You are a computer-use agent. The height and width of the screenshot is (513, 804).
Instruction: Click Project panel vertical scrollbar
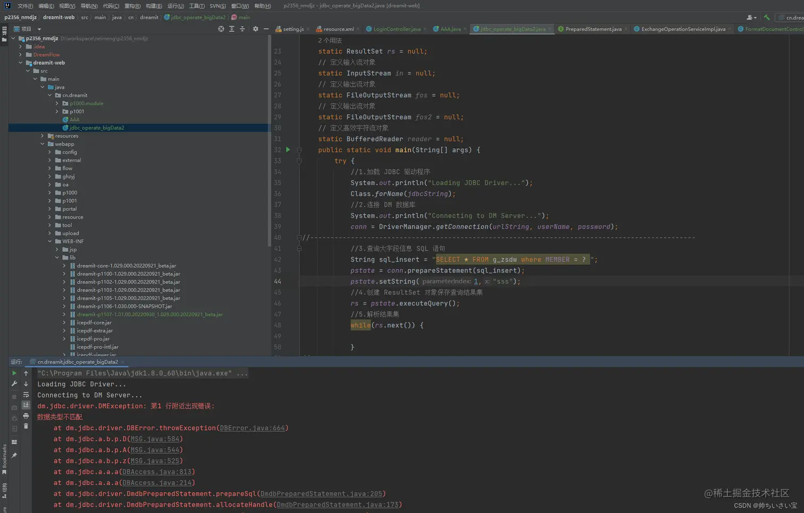point(270,140)
